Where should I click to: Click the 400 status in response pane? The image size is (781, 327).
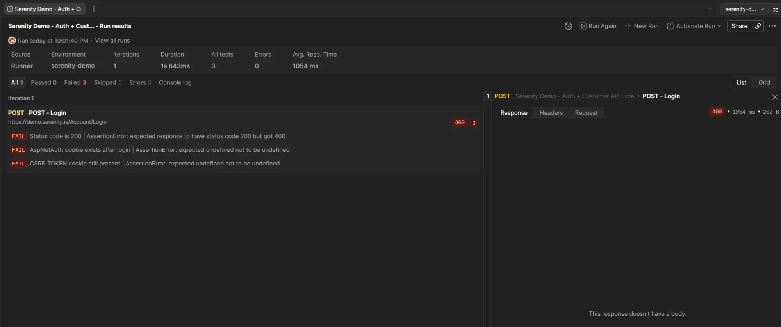point(717,112)
